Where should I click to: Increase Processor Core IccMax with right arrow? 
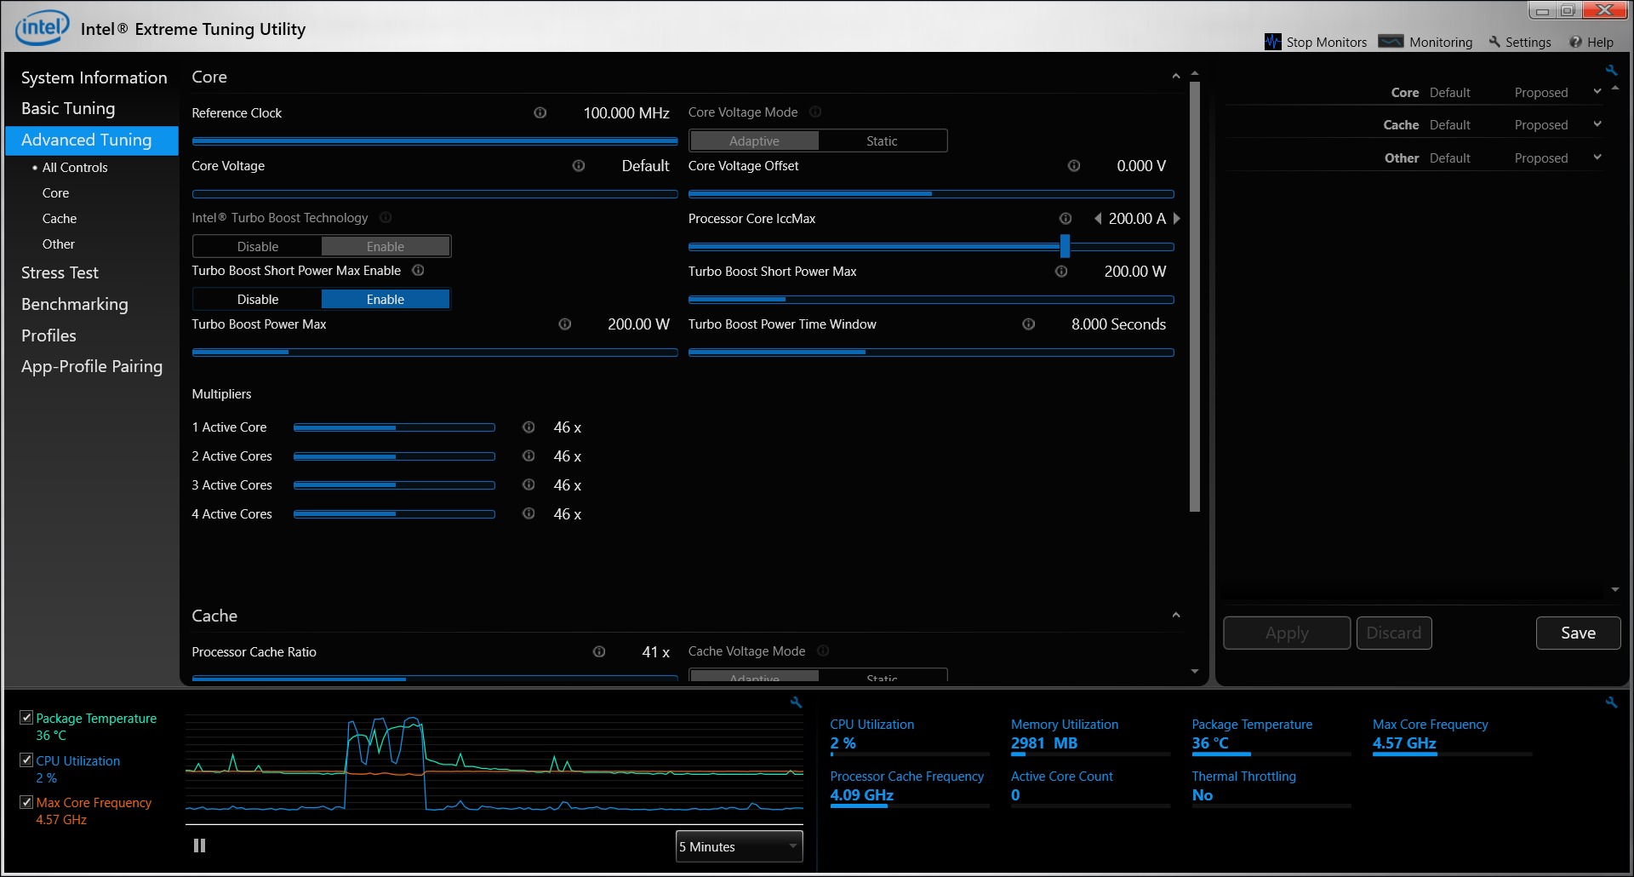(x=1177, y=219)
